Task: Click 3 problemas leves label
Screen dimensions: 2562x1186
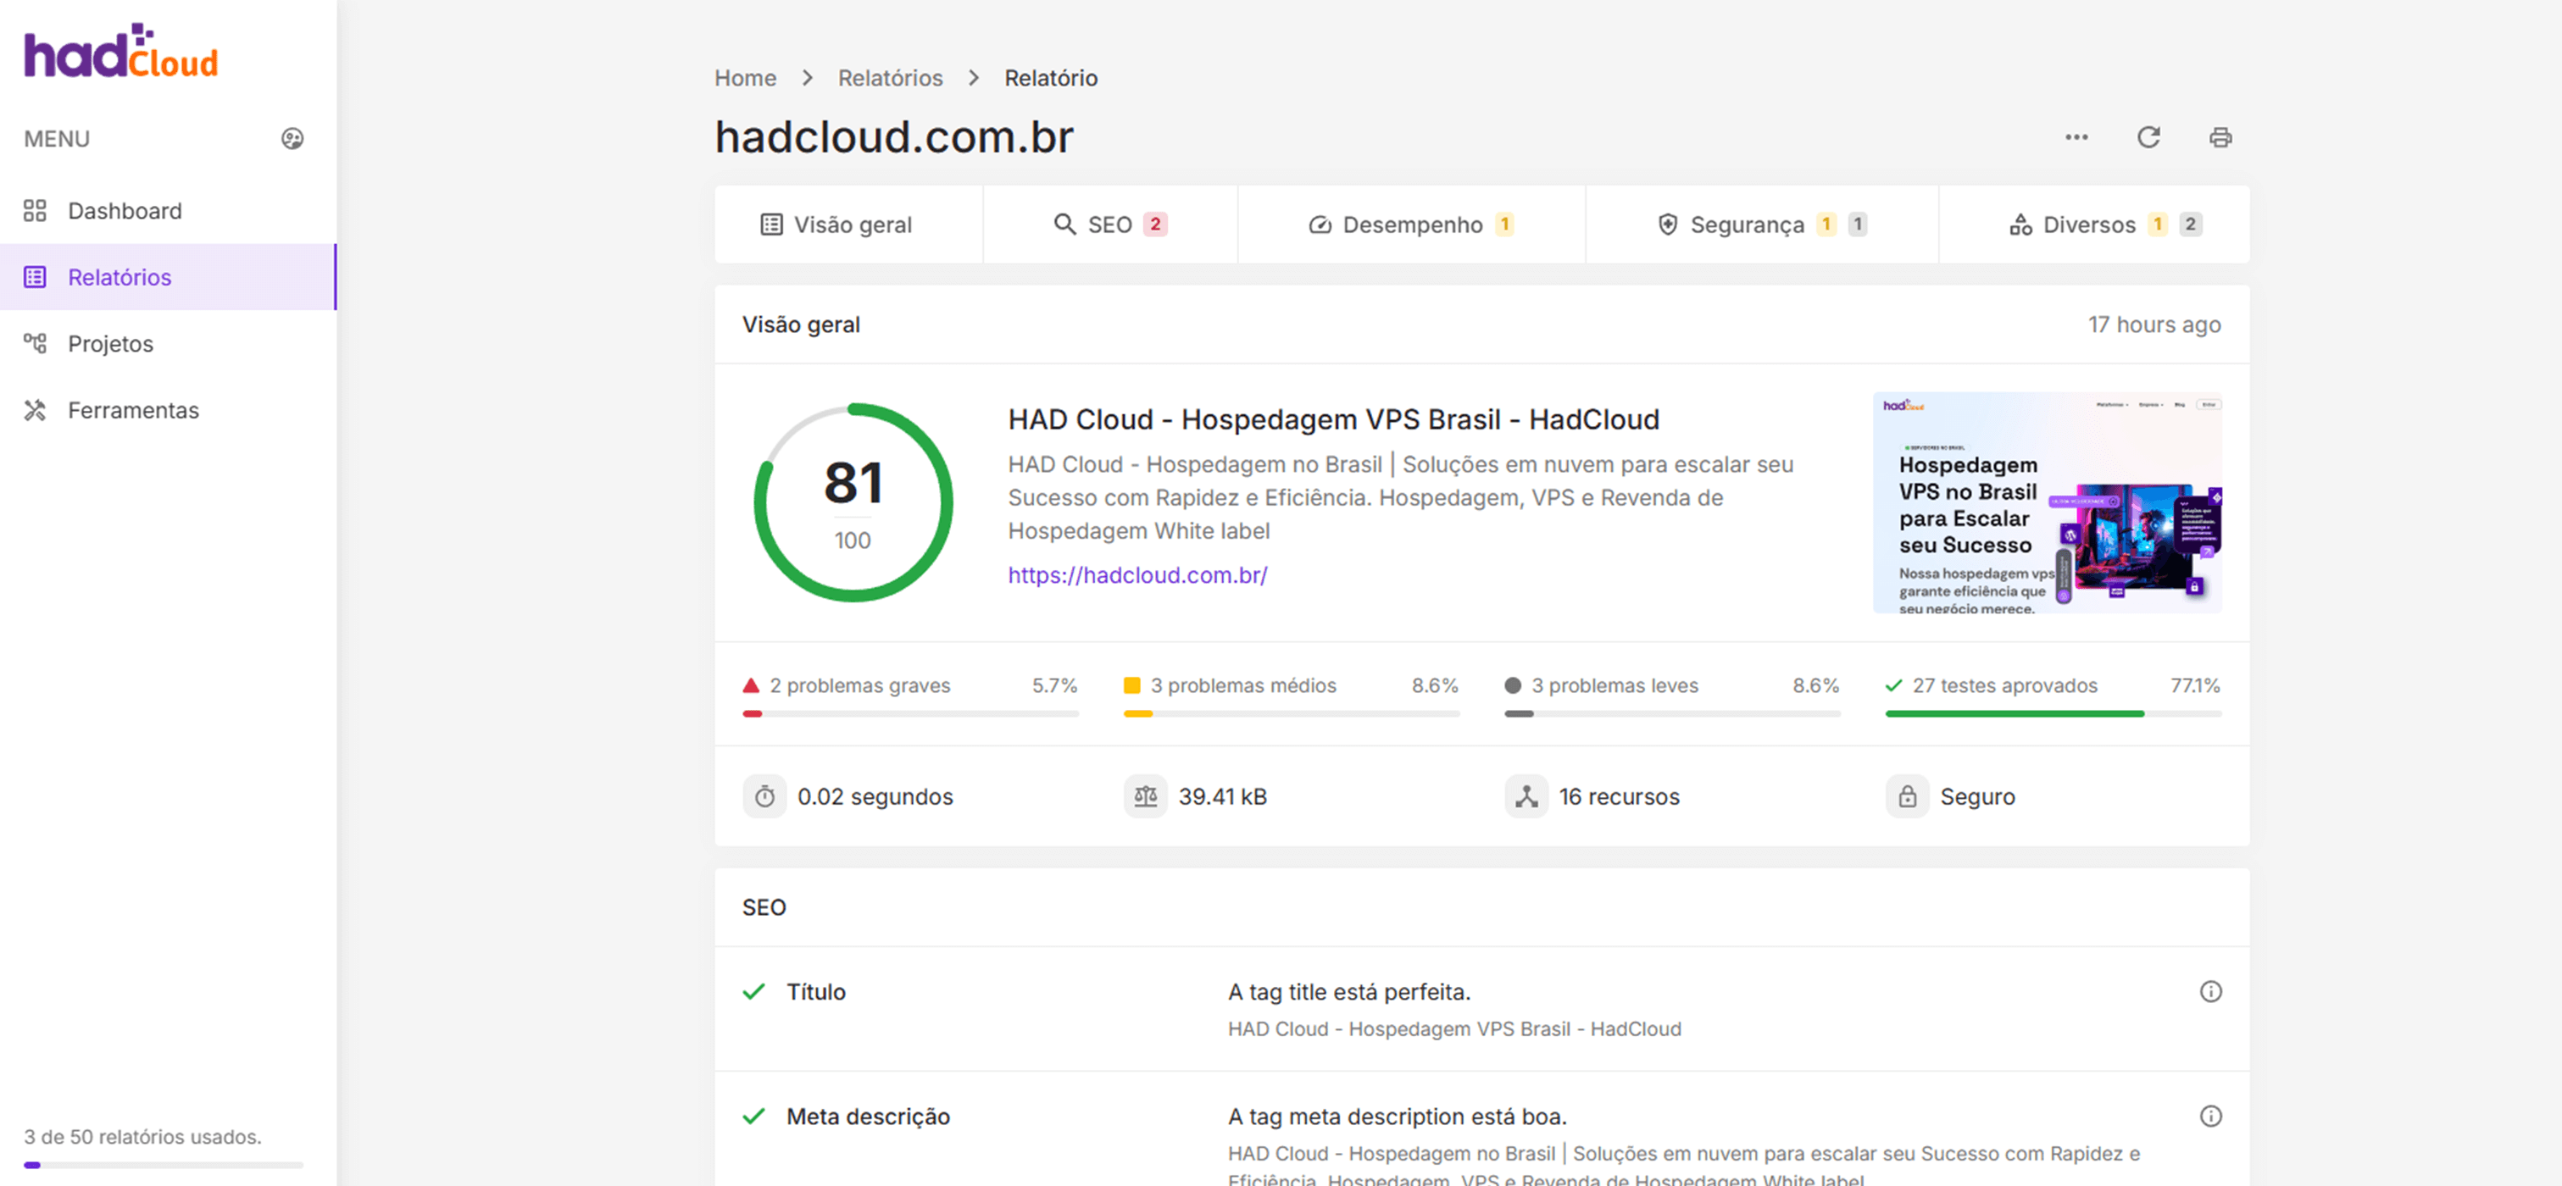Action: 1614,686
